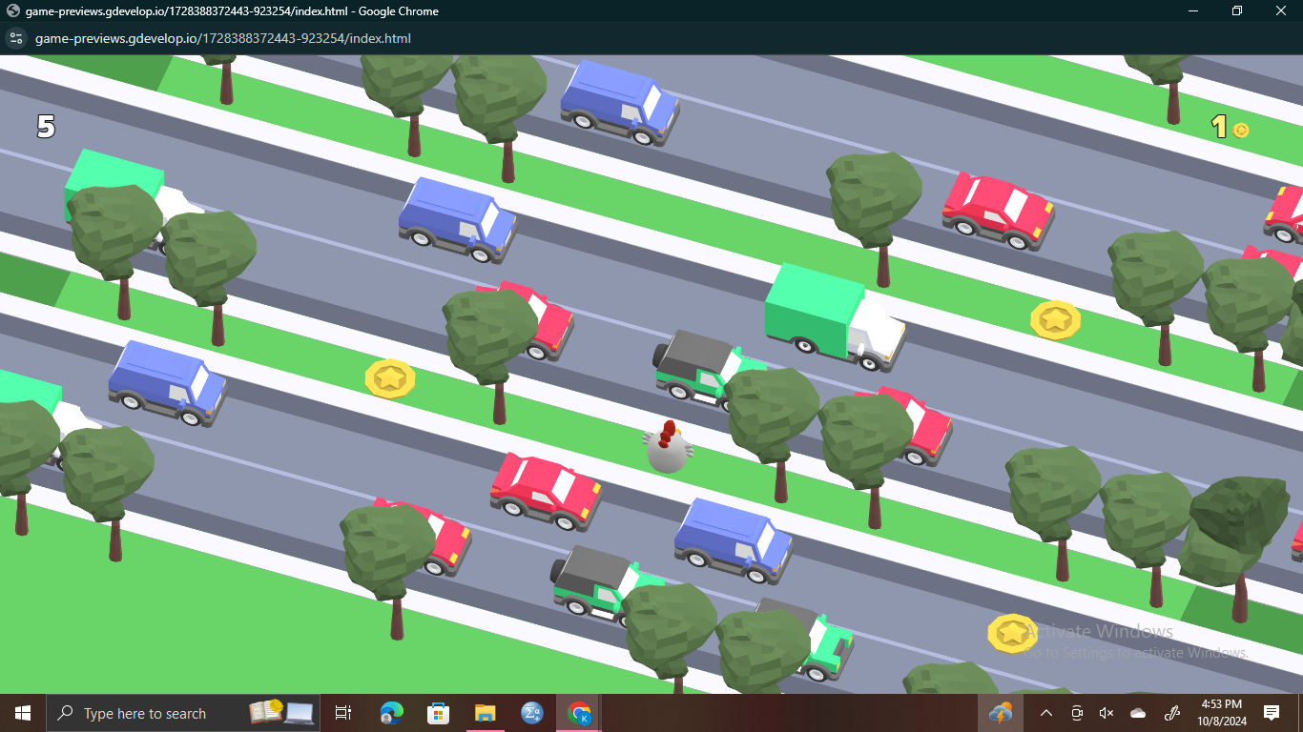1303x732 pixels.
Task: Open the calendar from the taskbar clock
Action: 1222,713
